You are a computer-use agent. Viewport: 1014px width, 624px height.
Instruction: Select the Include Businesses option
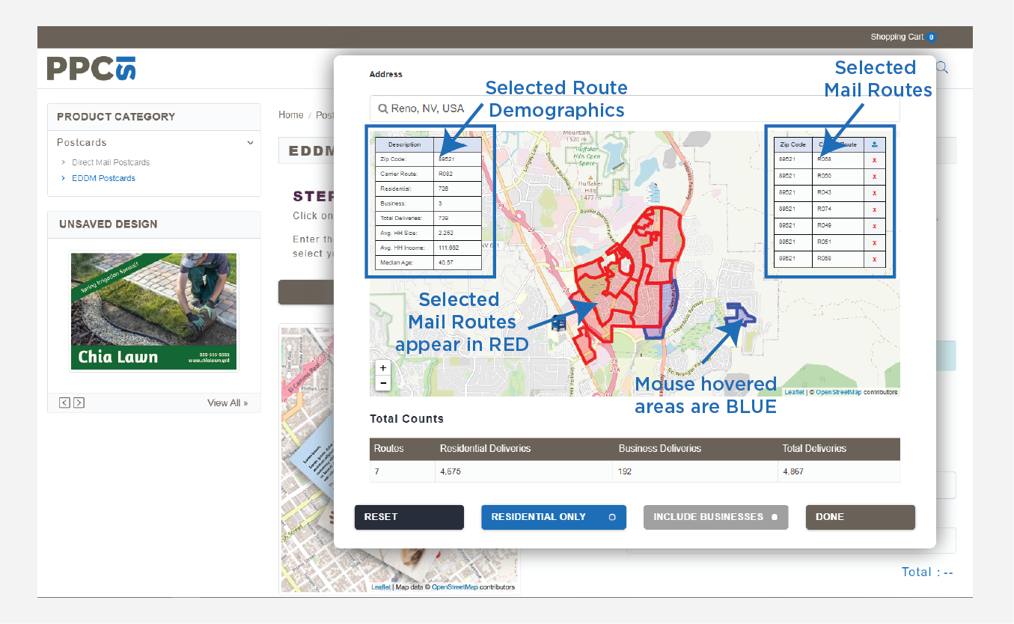point(715,517)
